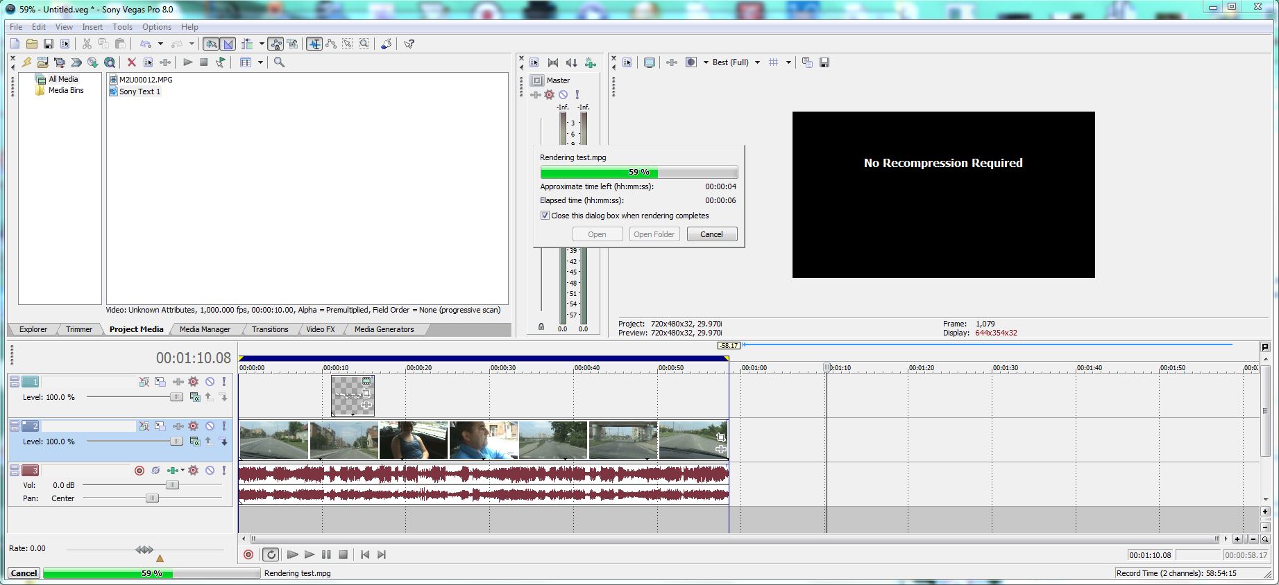Open the Insert menu
The image size is (1279, 585).
pyautogui.click(x=92, y=27)
